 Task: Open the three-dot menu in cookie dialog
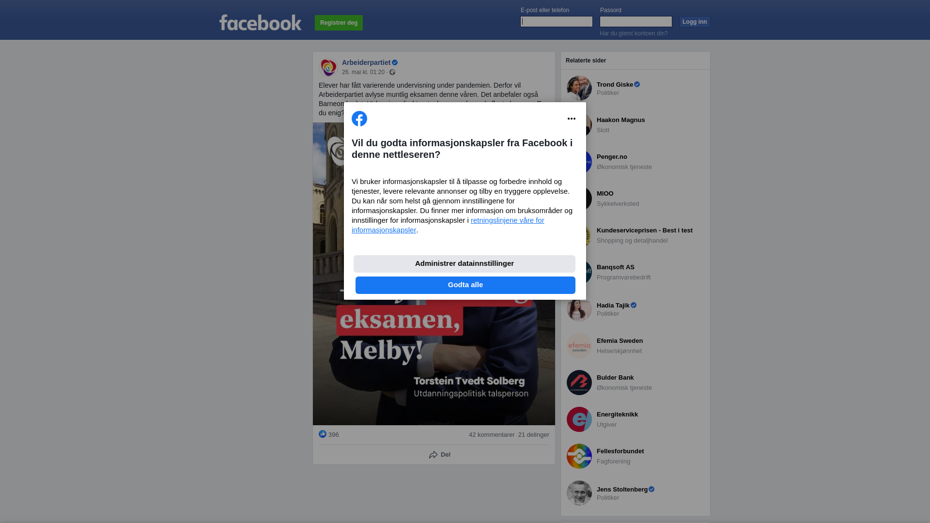(x=572, y=119)
